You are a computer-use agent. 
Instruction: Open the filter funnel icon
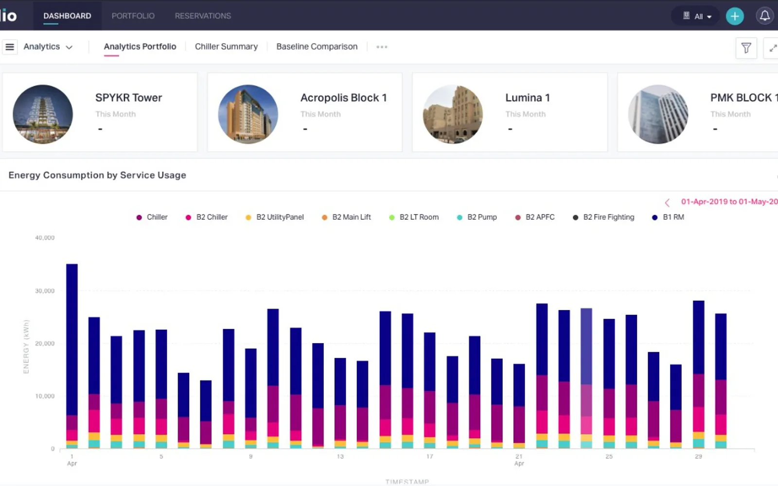[x=746, y=48]
